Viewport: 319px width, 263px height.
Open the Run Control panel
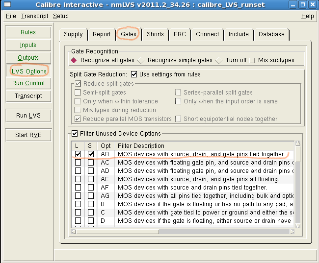tap(28, 83)
